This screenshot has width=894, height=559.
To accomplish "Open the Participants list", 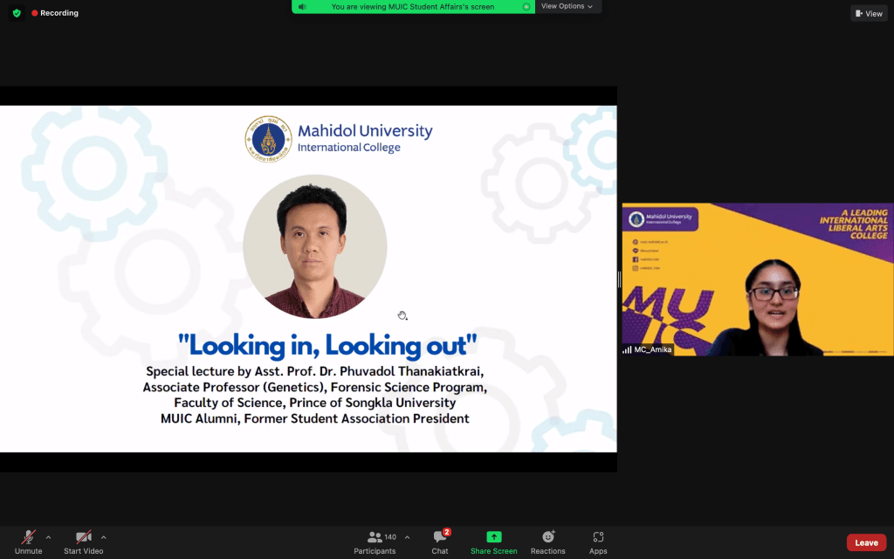I will [375, 542].
